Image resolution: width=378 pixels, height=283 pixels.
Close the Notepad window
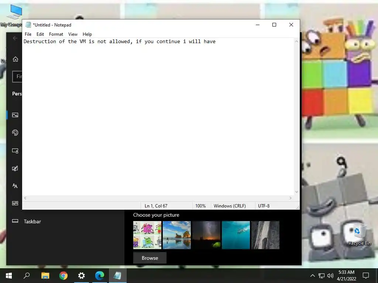pos(291,25)
